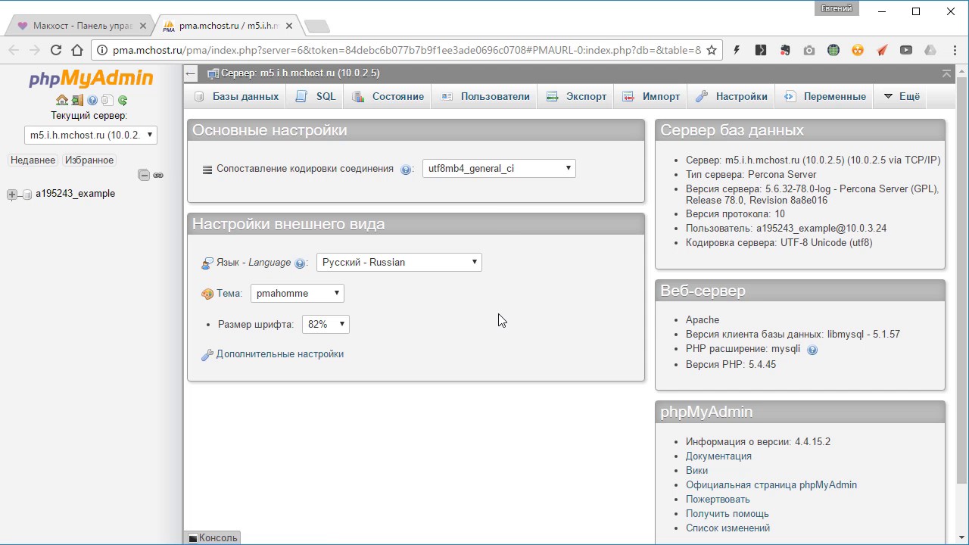This screenshot has width=969, height=545.
Task: Click the Пожертвовать link
Action: point(718,499)
